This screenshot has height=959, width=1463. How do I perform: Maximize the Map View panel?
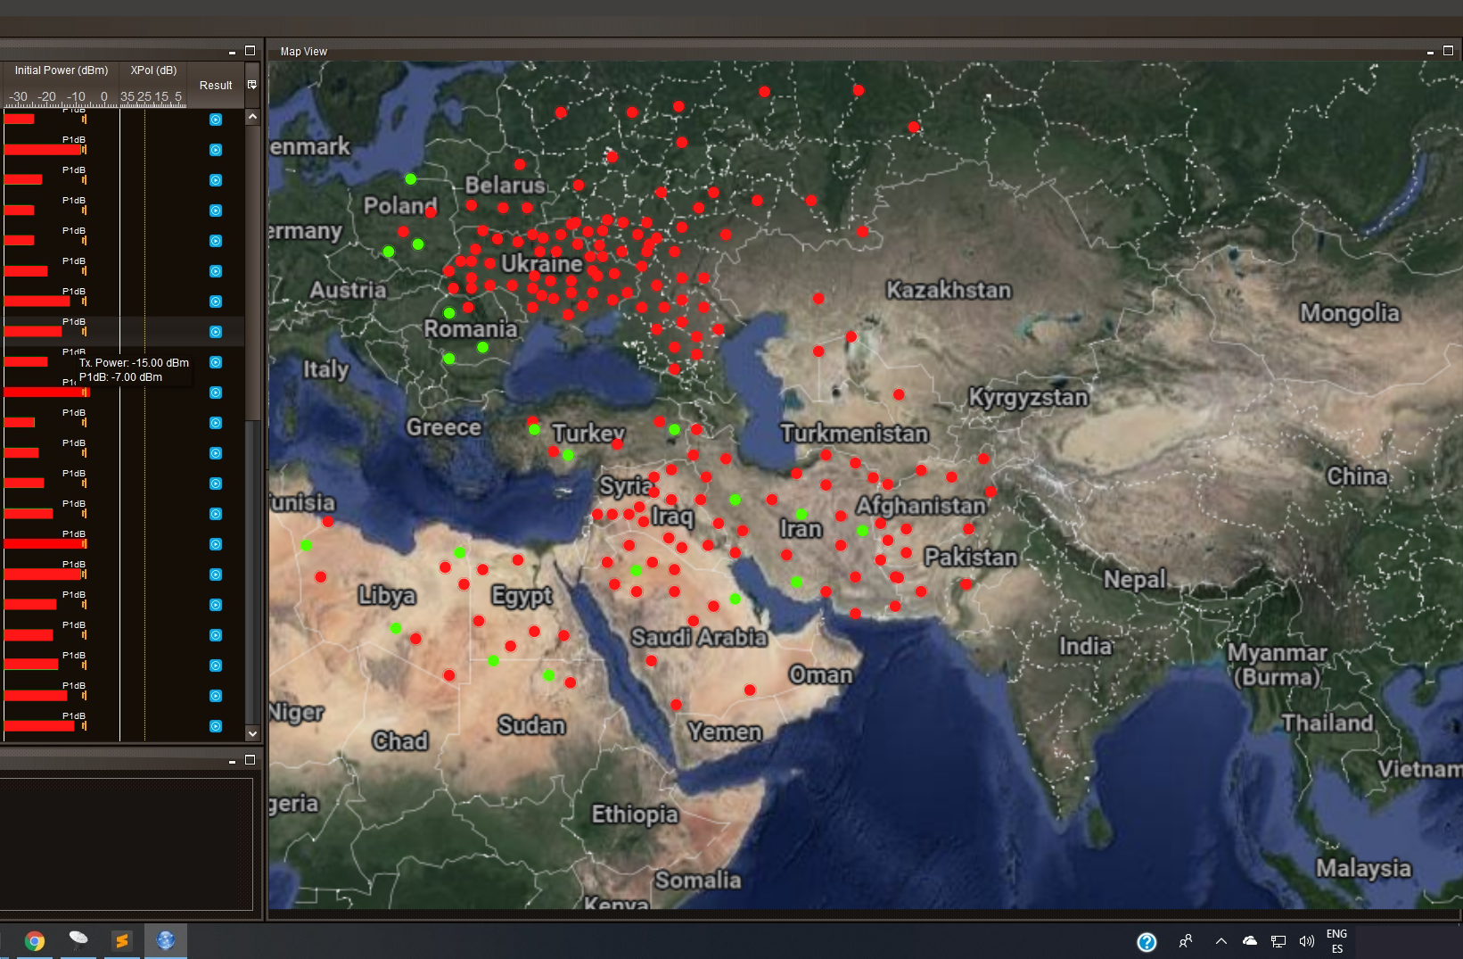1448,51
